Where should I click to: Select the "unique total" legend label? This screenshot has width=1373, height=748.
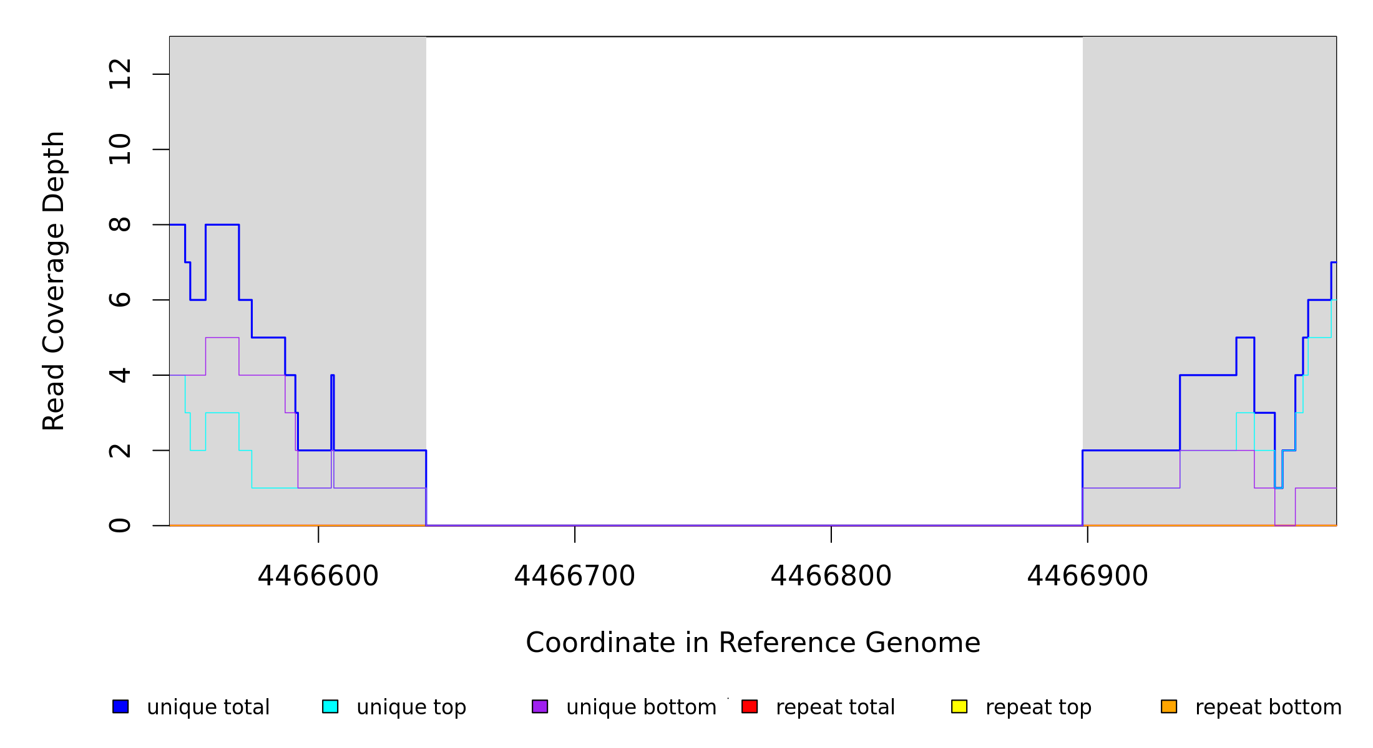click(208, 707)
